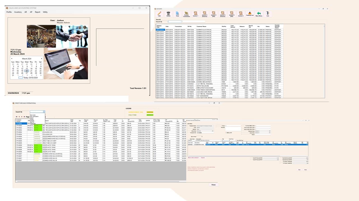Open the Supplier Name dropdown
Viewport: 359px width, 201px height.
214,126
